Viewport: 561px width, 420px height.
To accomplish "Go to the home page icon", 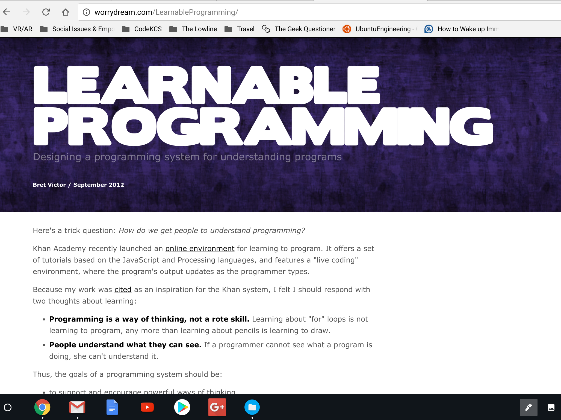I will point(66,12).
